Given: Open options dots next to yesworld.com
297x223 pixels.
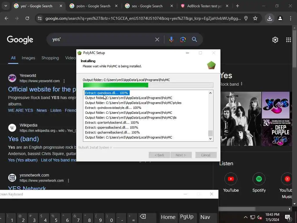Looking at the screenshot, I should (64, 81).
